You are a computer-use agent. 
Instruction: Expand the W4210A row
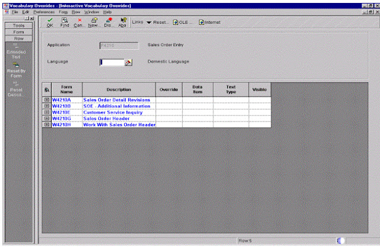47,100
